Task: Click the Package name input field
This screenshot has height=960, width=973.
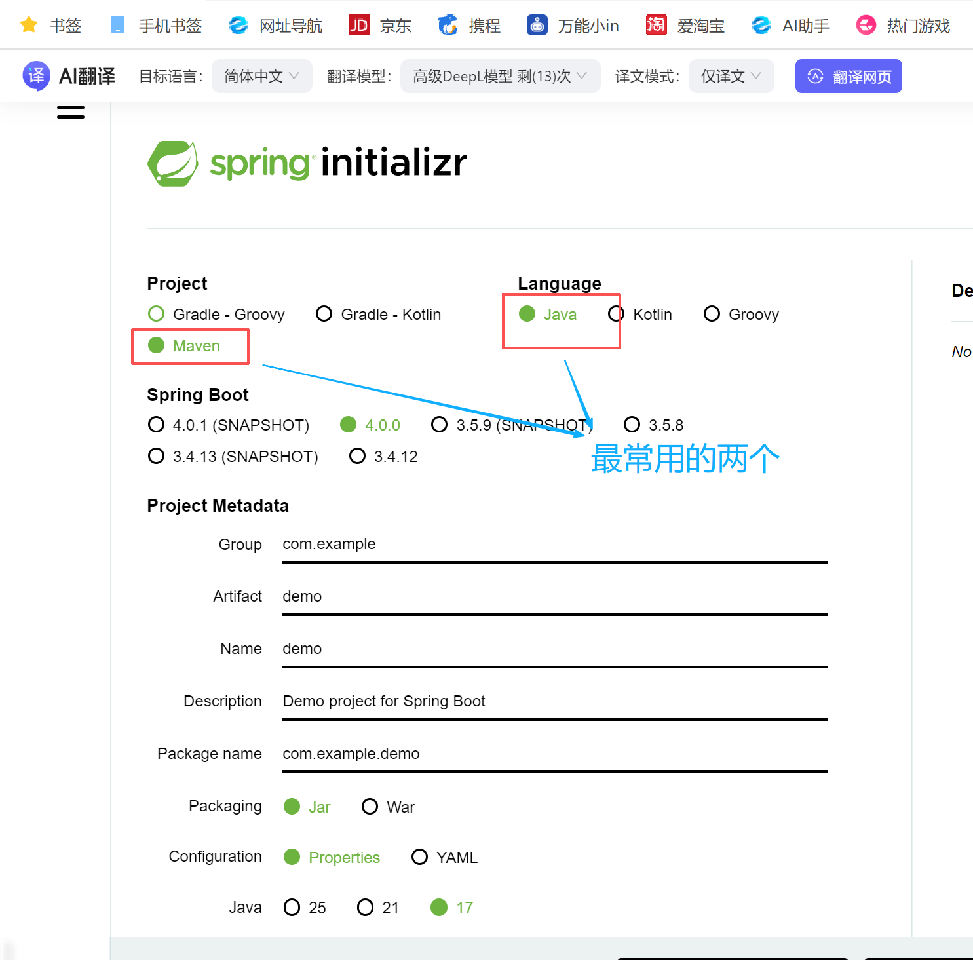Action: pos(555,755)
